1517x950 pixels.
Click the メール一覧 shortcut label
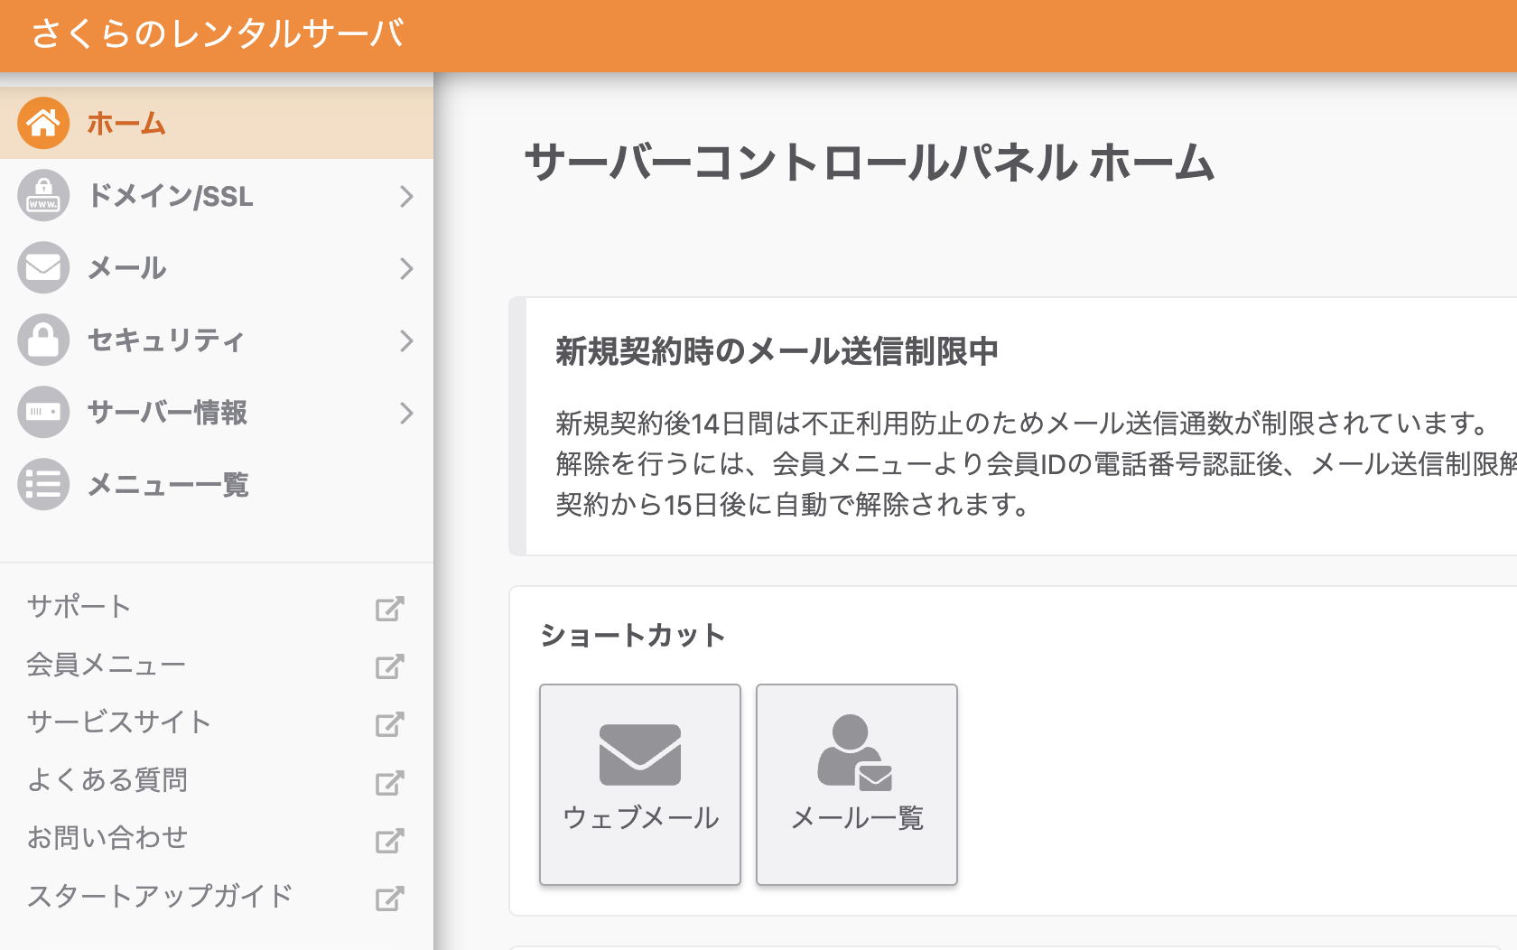pyautogui.click(x=857, y=817)
